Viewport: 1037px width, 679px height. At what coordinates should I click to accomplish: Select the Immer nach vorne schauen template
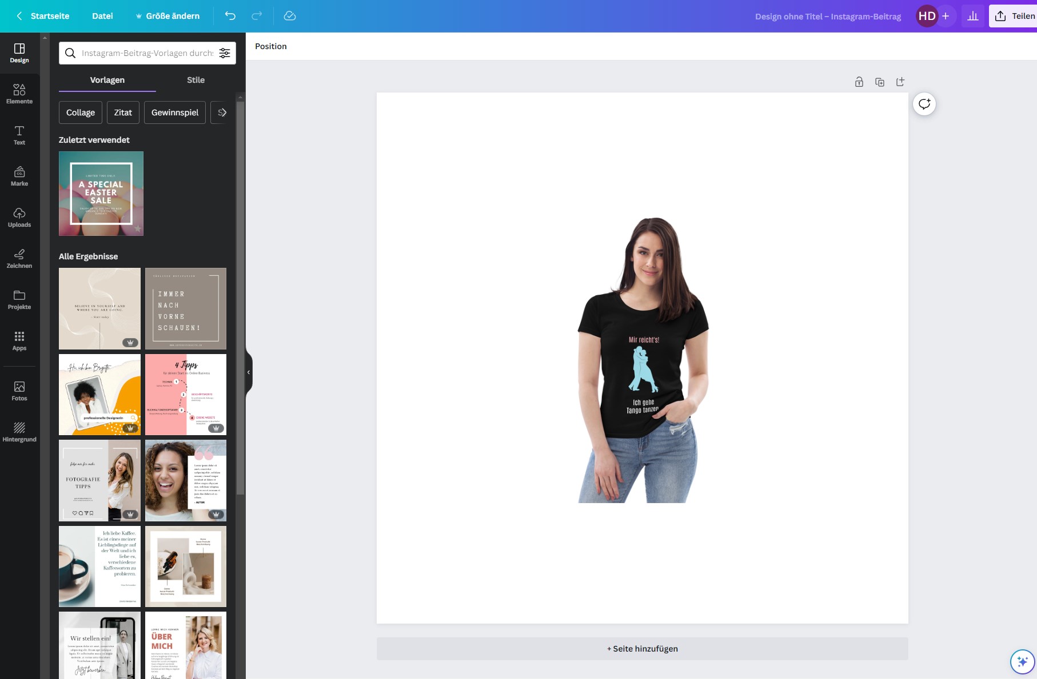186,308
